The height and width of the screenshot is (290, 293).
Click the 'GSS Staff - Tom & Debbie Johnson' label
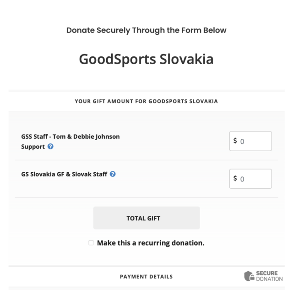pyautogui.click(x=71, y=137)
